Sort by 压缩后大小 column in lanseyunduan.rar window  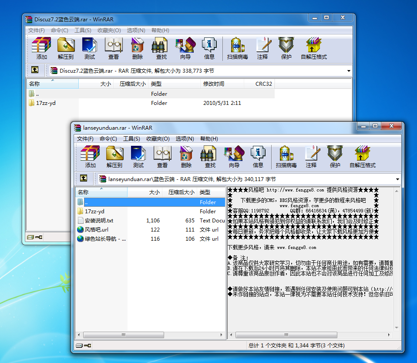click(x=180, y=192)
